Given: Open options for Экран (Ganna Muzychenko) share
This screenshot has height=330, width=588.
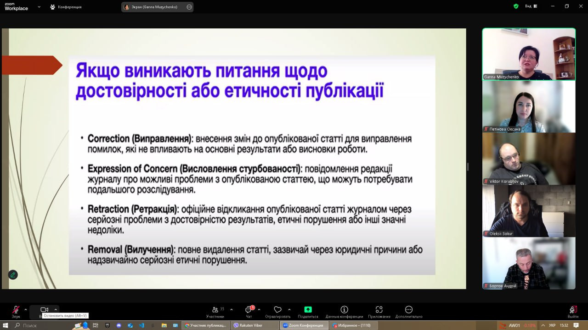Looking at the screenshot, I should pos(189,7).
